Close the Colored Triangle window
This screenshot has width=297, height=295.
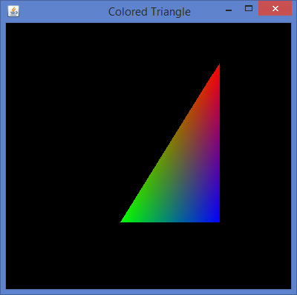pos(275,8)
